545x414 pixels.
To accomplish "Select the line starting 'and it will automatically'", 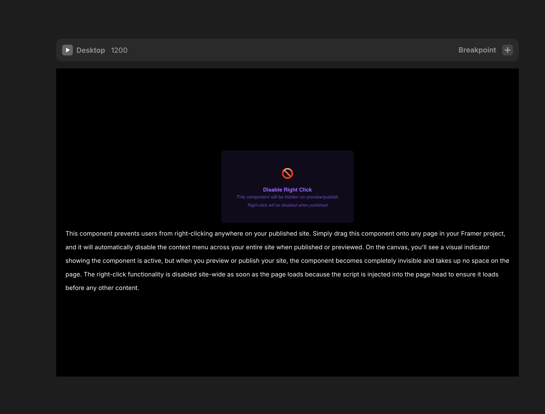I will [x=277, y=247].
